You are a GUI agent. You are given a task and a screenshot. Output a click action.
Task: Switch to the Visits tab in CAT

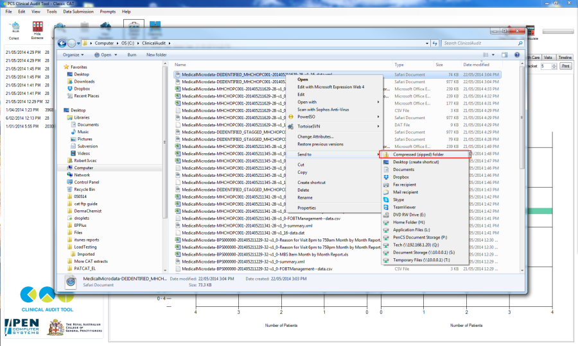click(548, 58)
